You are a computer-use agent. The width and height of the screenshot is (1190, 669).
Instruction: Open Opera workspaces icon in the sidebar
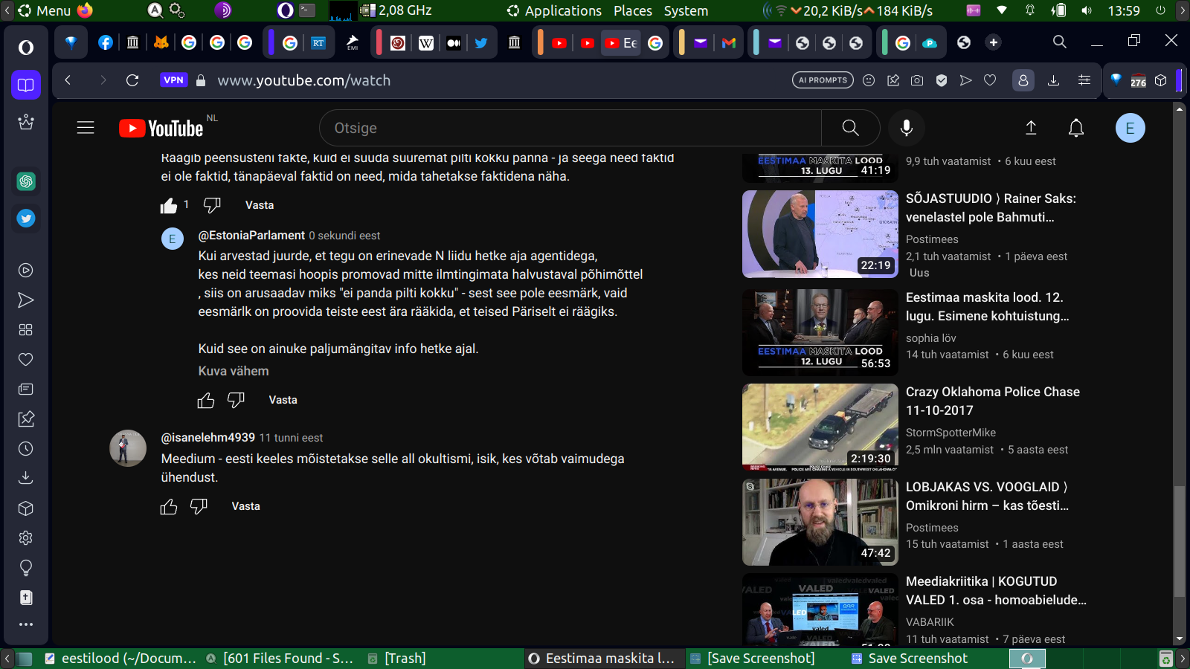pyautogui.click(x=26, y=330)
